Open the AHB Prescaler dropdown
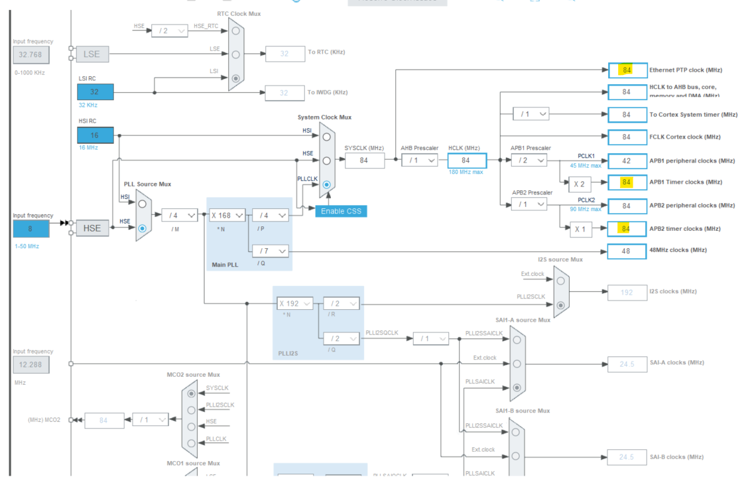The image size is (748, 481). pos(420,160)
